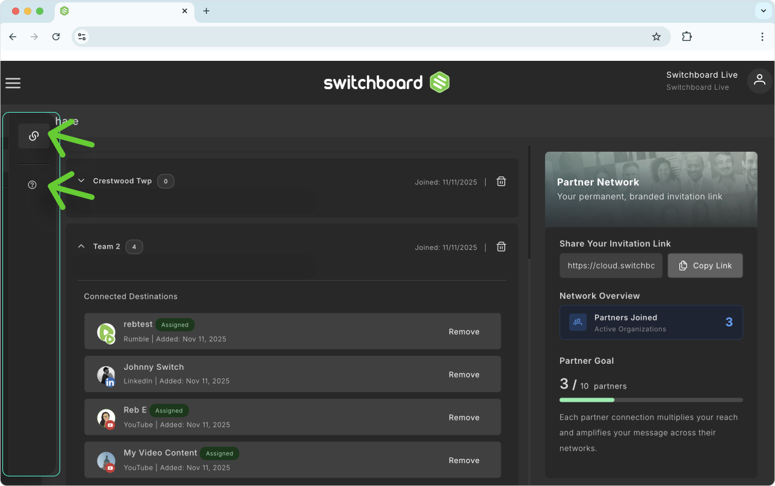Open the tab search dropdown
The image size is (775, 486).
click(x=763, y=11)
